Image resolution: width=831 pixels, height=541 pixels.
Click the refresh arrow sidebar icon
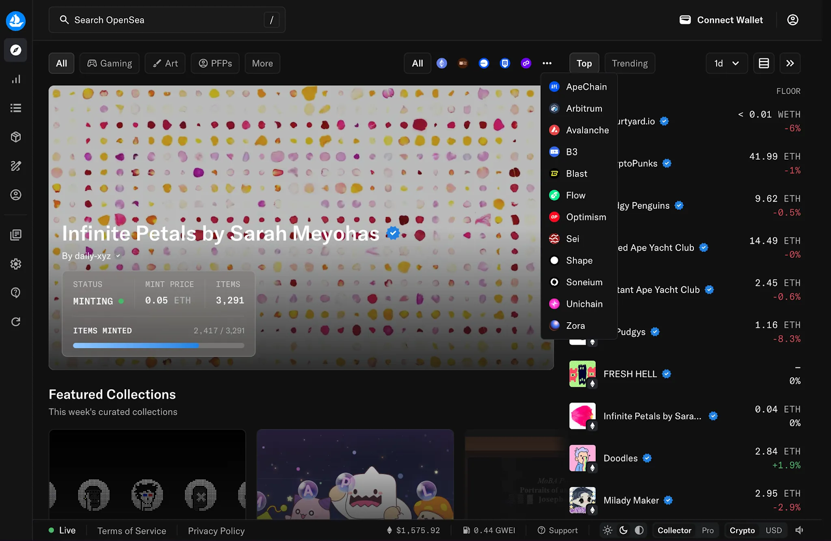[x=16, y=322]
